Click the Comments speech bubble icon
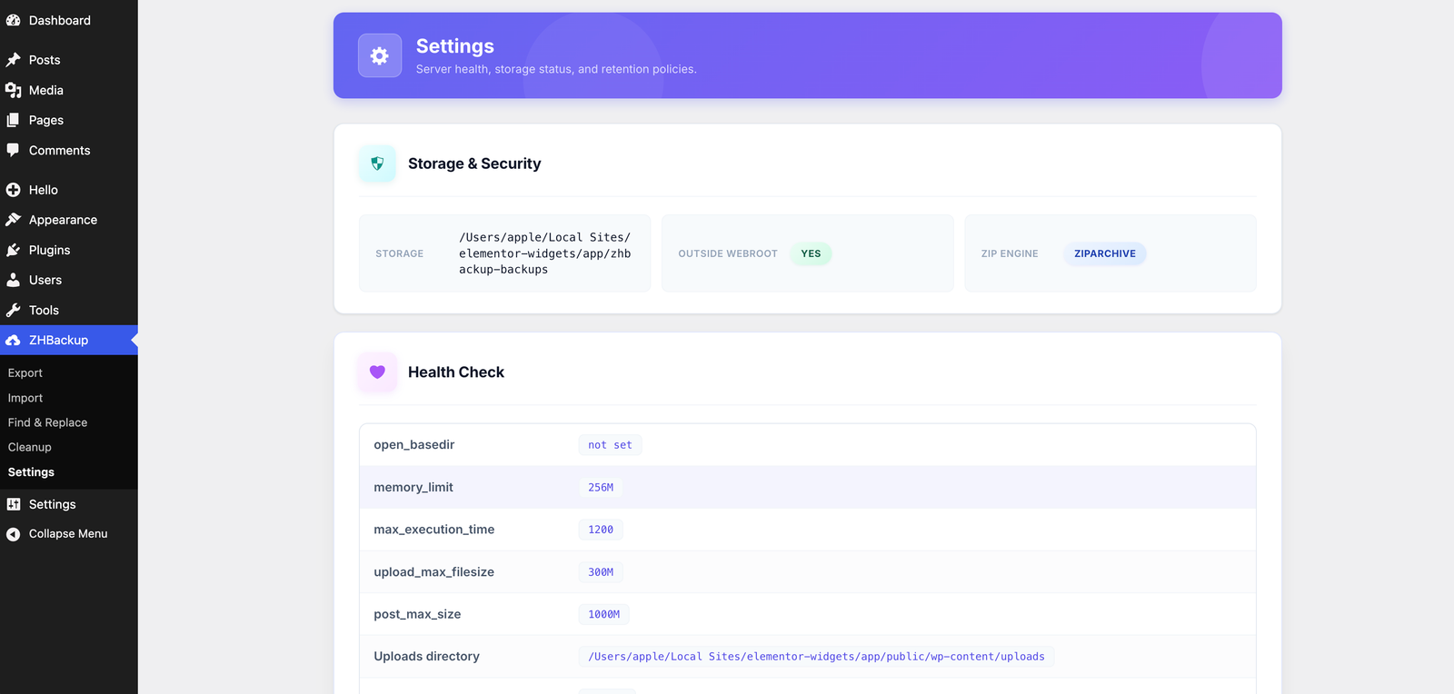 (x=14, y=150)
